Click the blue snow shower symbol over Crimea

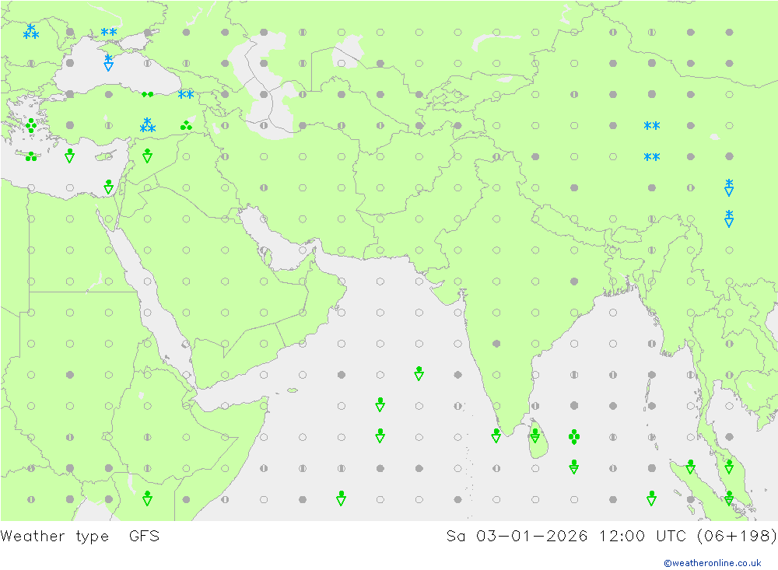point(109,63)
